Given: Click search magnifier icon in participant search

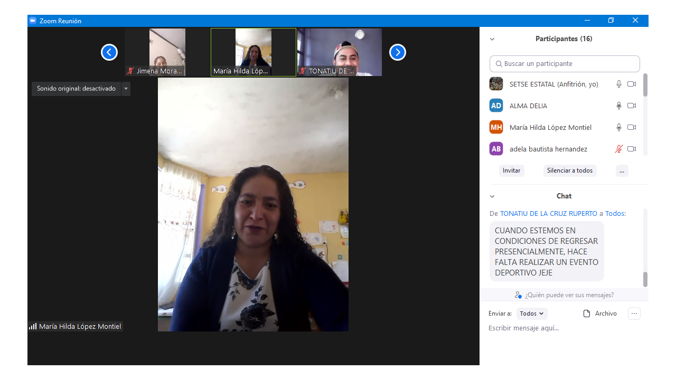Looking at the screenshot, I should click(499, 64).
